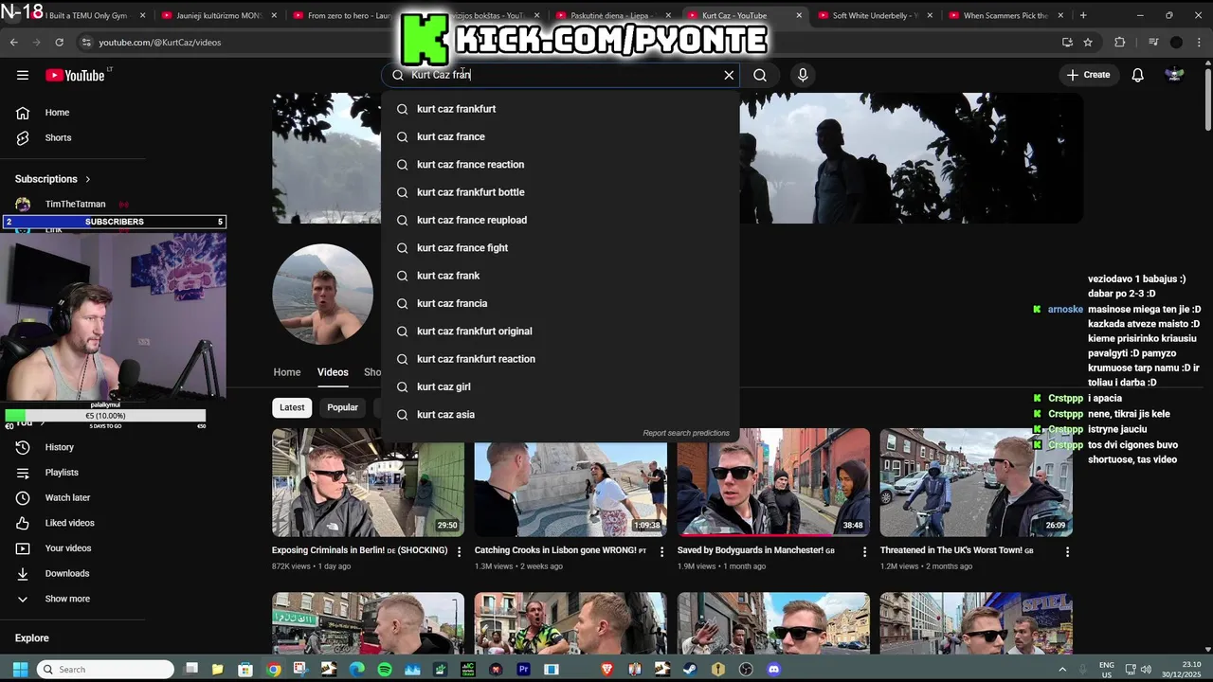Open options menu for Berlin video
Viewport: 1213px width, 682px height.
coord(460,551)
